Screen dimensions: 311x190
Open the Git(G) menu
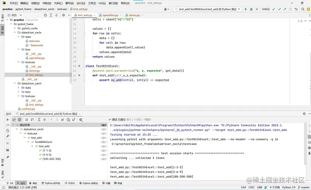[102, 3]
